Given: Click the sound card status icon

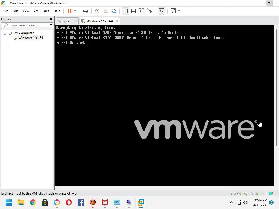Looking at the screenshot, I should point(256,193).
